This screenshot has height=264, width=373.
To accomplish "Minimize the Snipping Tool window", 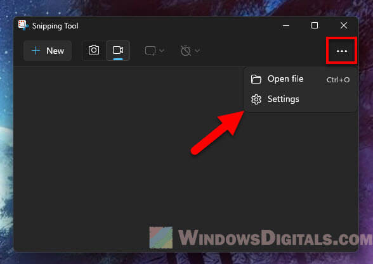I will tap(286, 25).
